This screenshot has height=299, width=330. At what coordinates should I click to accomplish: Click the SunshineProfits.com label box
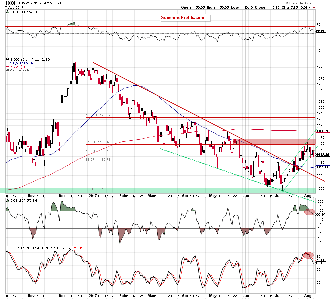185,18
